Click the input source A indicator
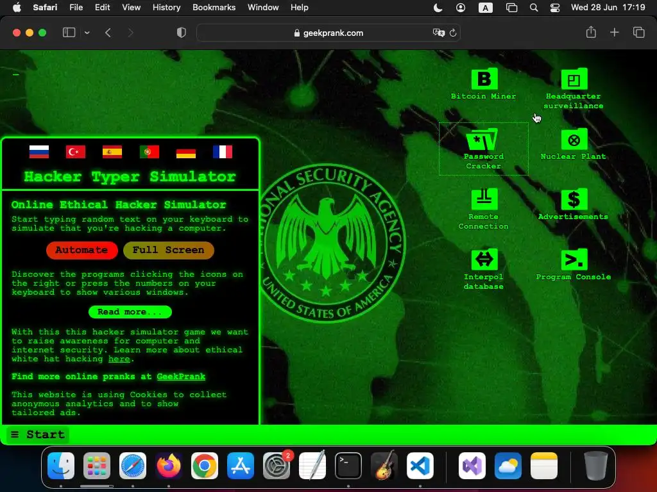 485,8
